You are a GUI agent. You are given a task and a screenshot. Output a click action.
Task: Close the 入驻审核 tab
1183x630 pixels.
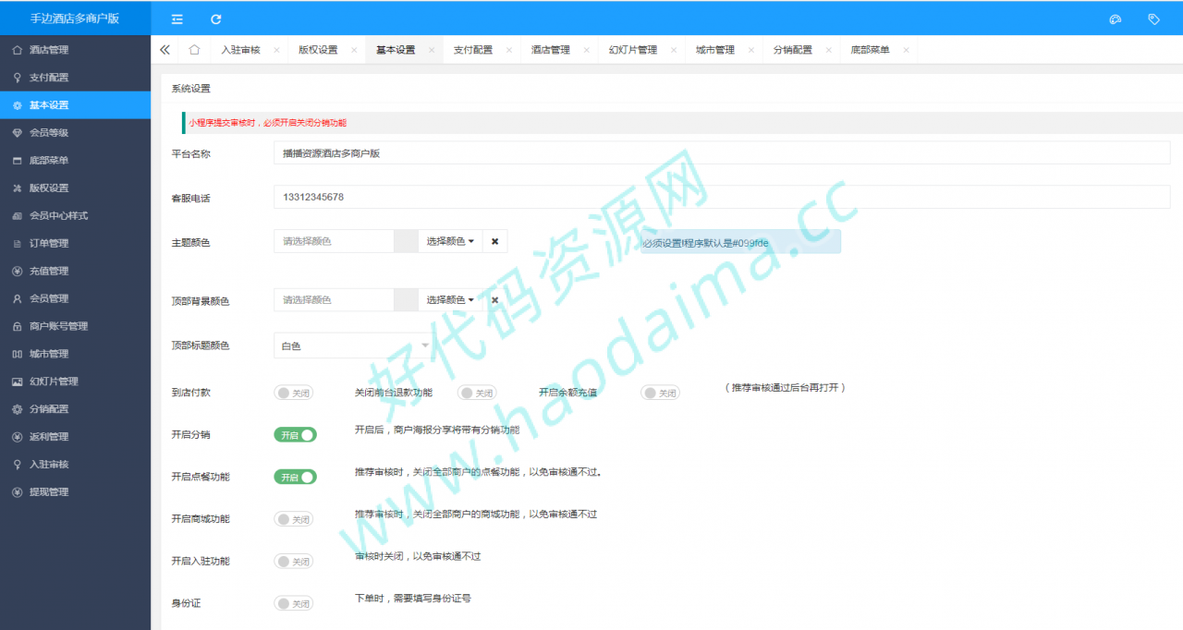276,50
